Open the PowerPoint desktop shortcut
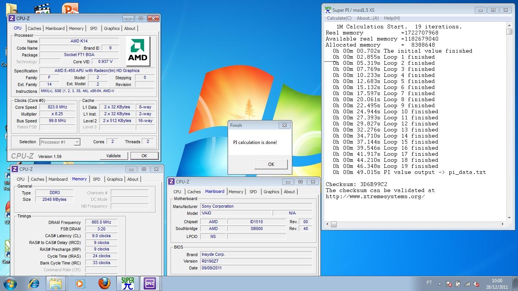 click(70, 8)
